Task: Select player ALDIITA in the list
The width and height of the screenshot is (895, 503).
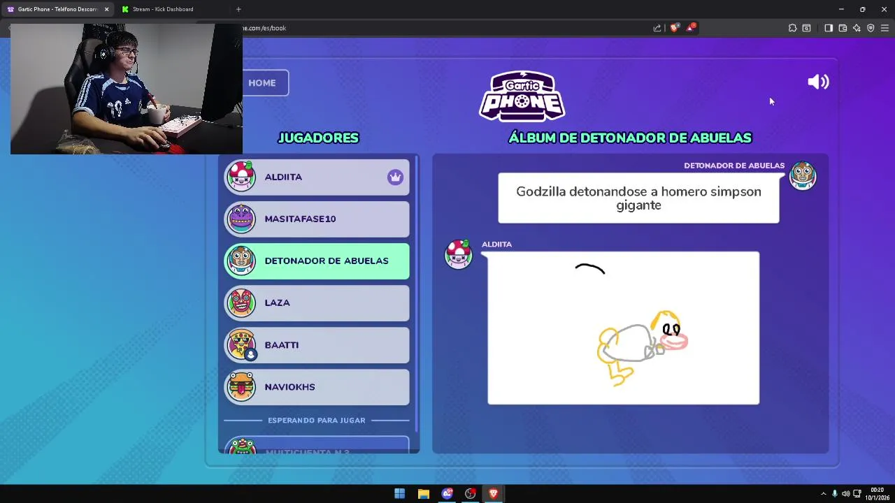Action: [317, 177]
